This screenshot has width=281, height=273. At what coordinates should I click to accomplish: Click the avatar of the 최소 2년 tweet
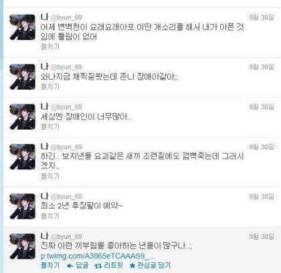23,206
